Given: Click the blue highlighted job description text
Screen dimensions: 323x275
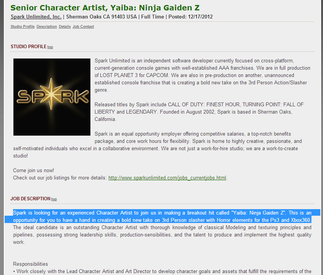Looking at the screenshot, I should pyautogui.click(x=161, y=216).
